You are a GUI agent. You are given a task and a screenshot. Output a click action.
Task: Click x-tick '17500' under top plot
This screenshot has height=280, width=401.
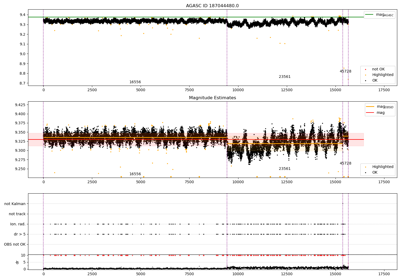pyautogui.click(x=384, y=90)
